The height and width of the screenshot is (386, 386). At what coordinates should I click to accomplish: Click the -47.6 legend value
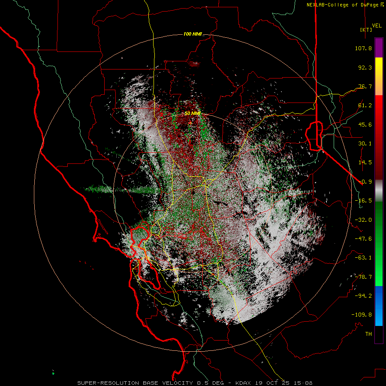point(363,239)
